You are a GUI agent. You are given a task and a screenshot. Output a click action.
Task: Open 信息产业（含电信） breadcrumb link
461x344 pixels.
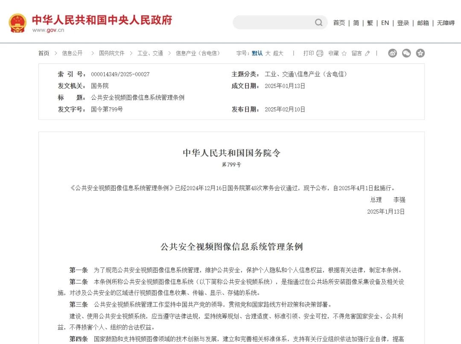198,53
